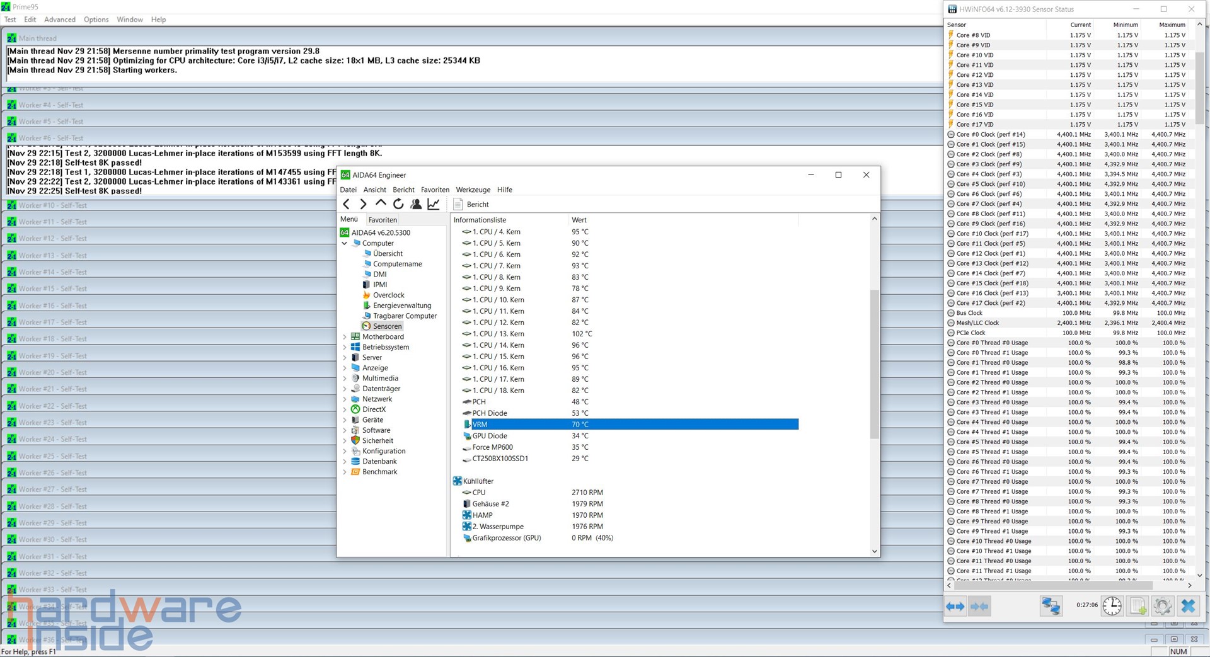Screen dimensions: 1210x657
Task: Go forward in AIDA64 navigation
Action: (363, 204)
